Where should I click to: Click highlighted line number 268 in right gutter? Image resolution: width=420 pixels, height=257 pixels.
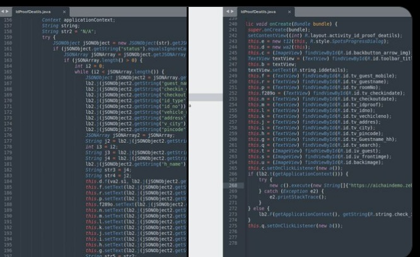233,186
